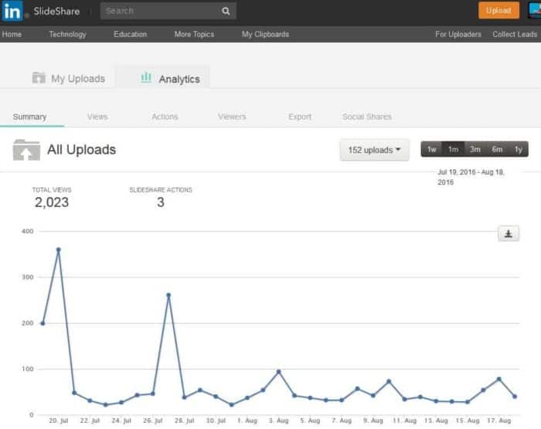Expand the 152 uploads dropdown

374,150
